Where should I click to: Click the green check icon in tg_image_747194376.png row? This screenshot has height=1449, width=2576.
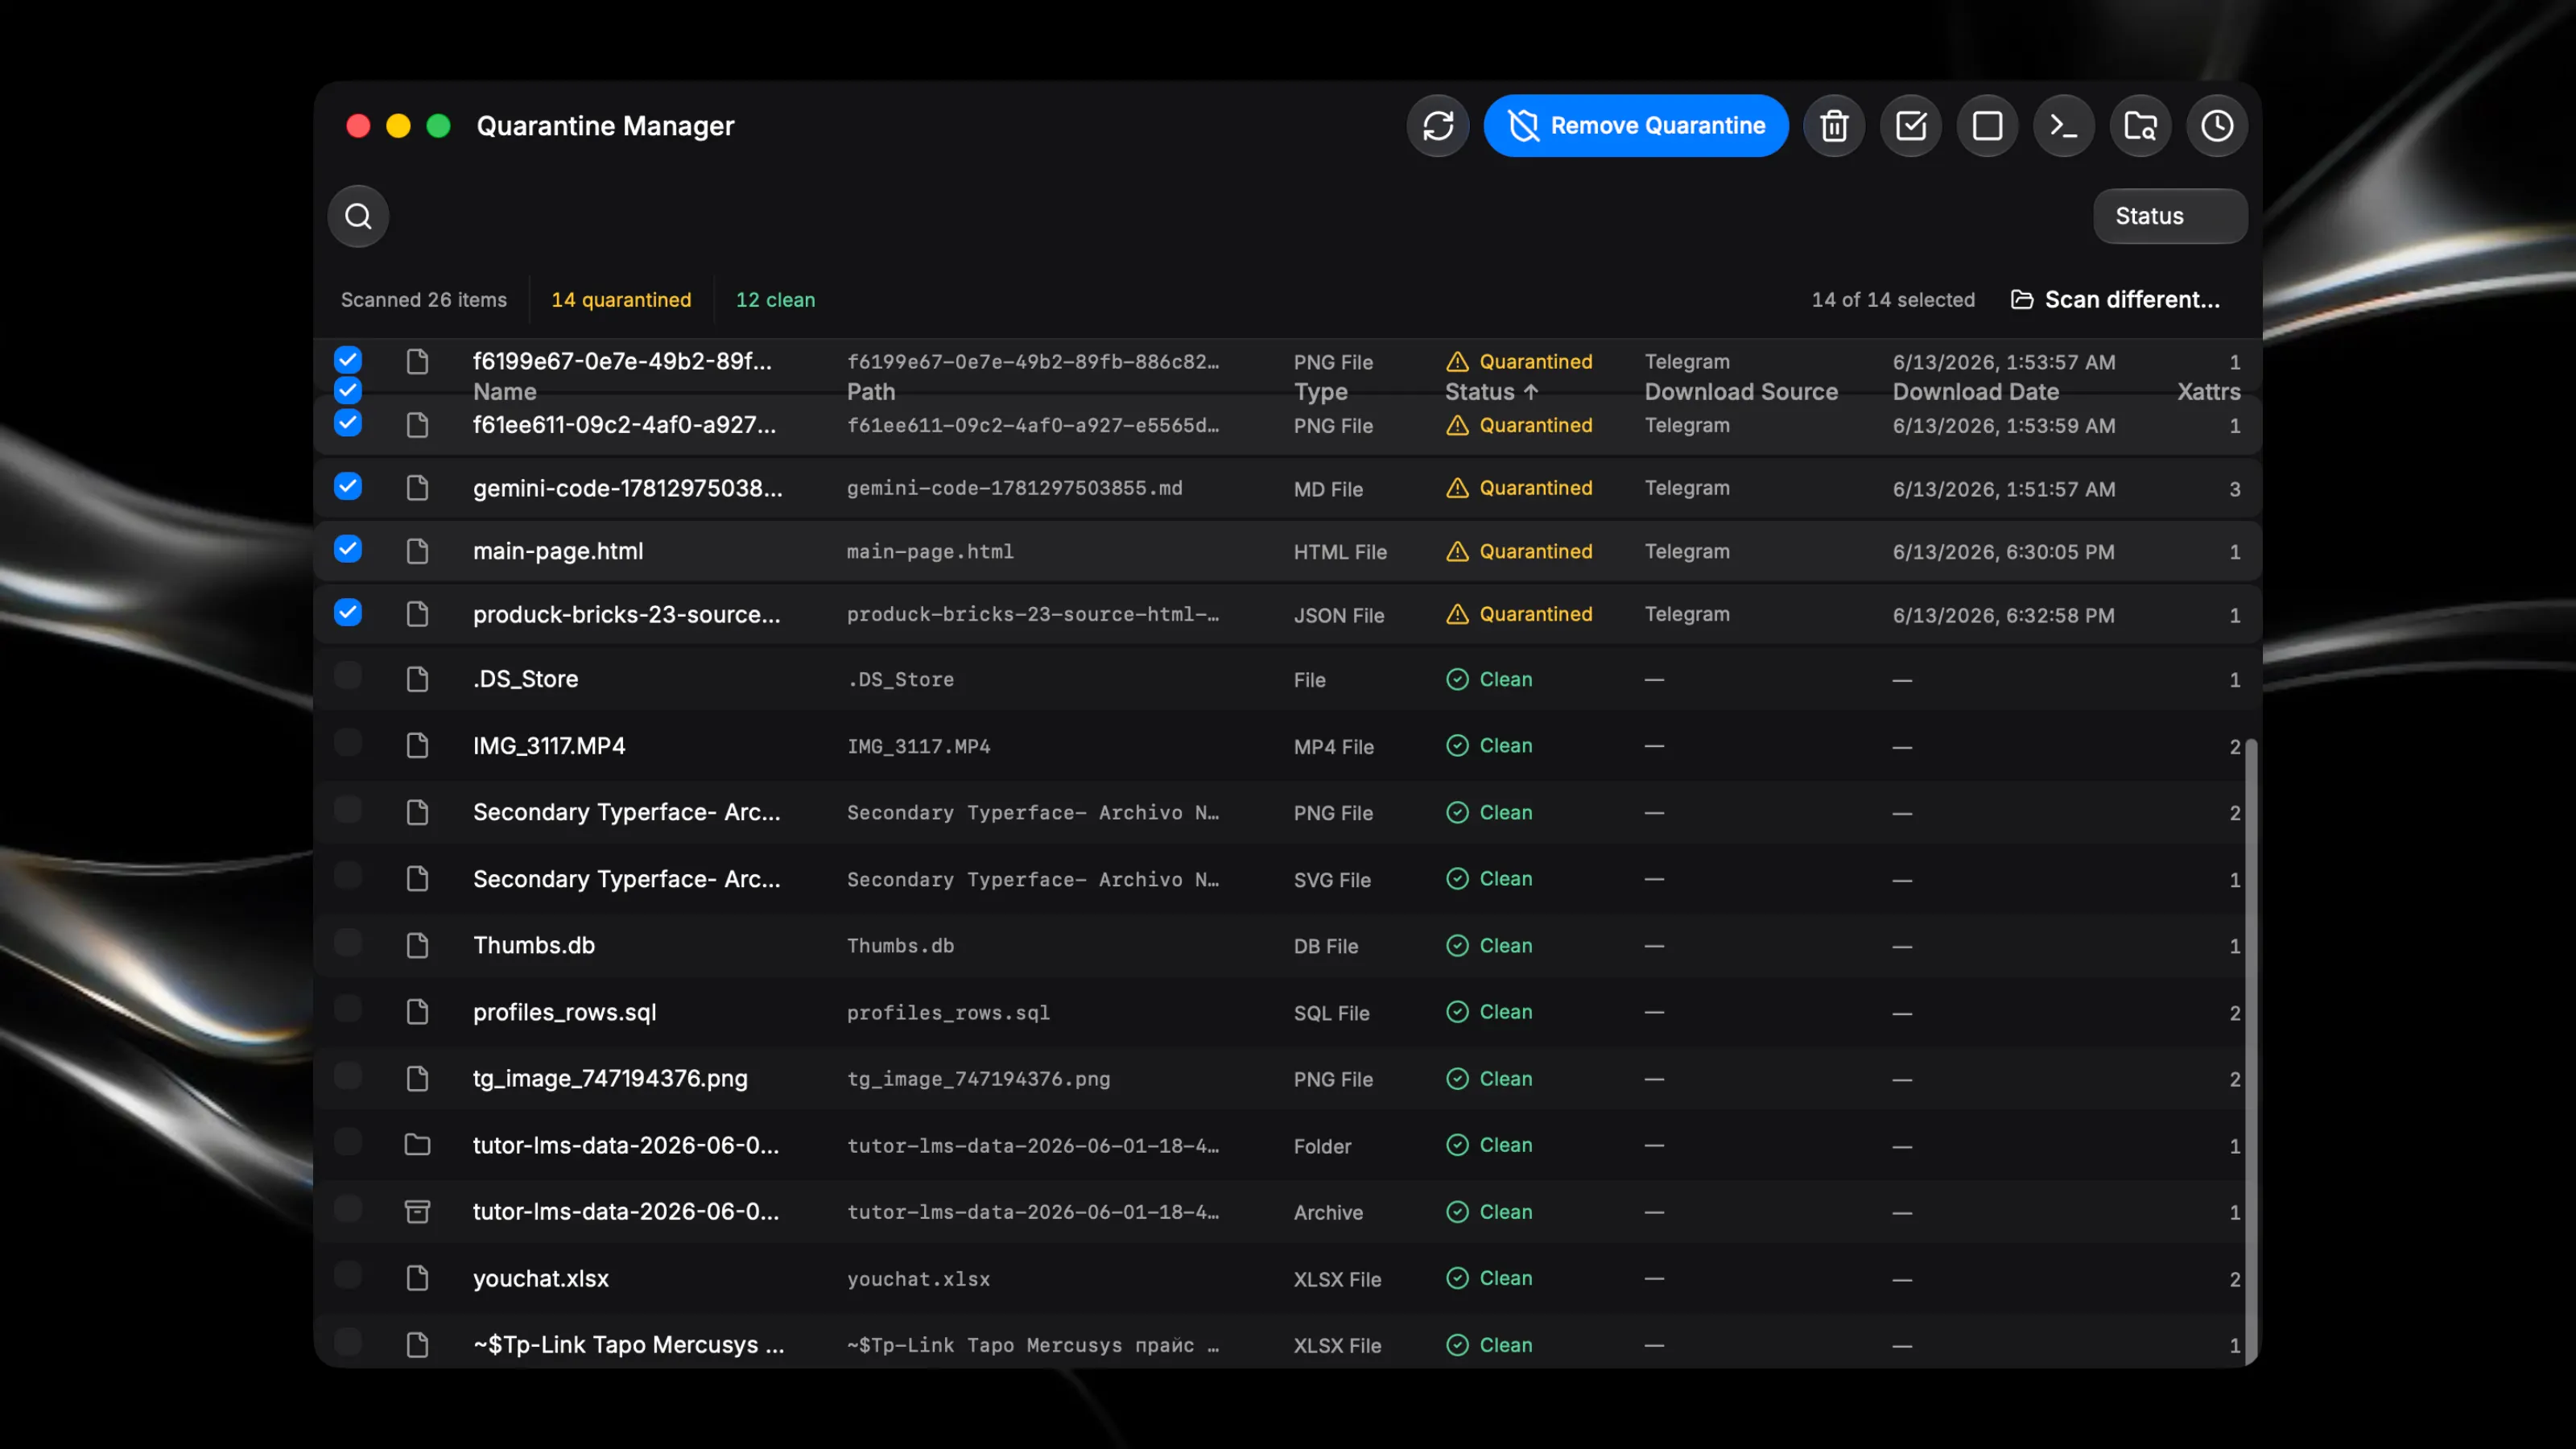1457,1079
